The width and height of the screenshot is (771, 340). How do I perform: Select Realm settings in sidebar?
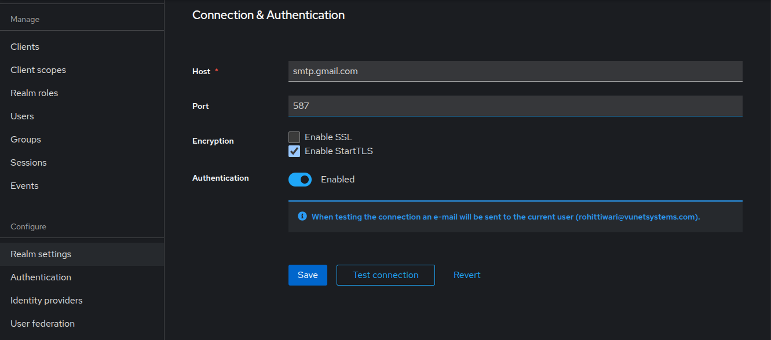[41, 254]
